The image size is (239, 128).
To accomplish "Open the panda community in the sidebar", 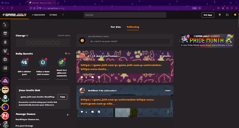I will (5, 99).
